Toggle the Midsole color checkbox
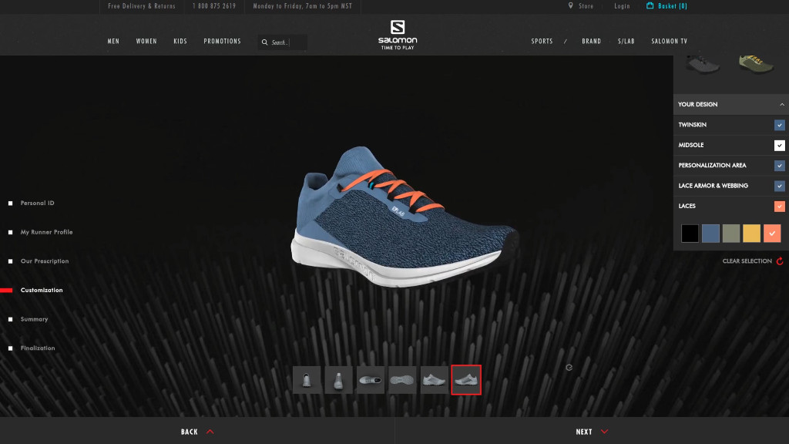The height and width of the screenshot is (444, 789). pos(779,145)
